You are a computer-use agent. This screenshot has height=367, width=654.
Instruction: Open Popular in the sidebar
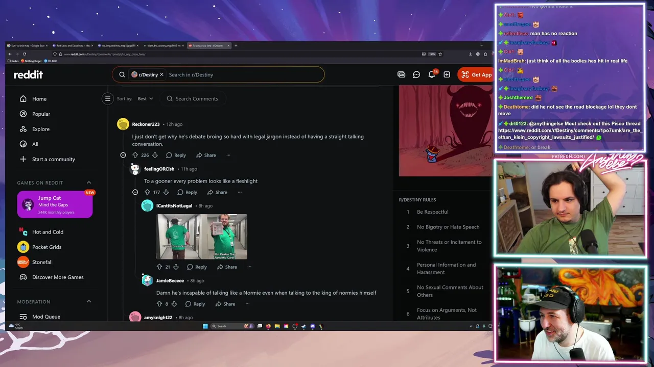coord(41,114)
